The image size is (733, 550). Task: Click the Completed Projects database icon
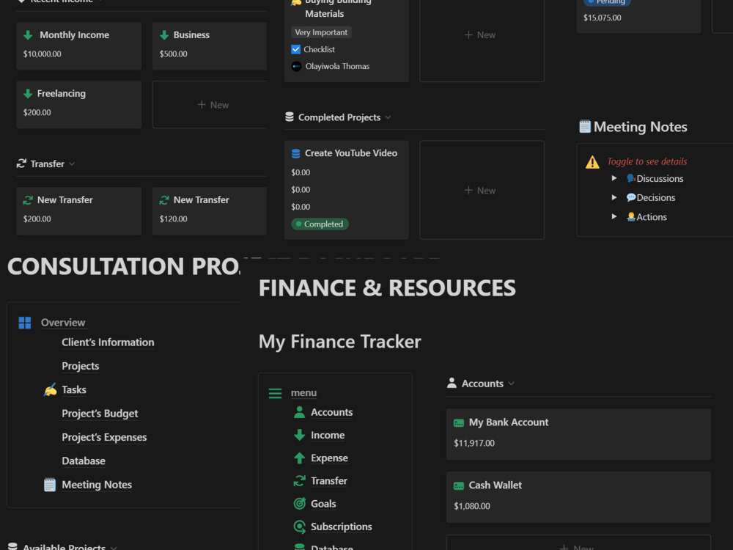click(x=290, y=117)
